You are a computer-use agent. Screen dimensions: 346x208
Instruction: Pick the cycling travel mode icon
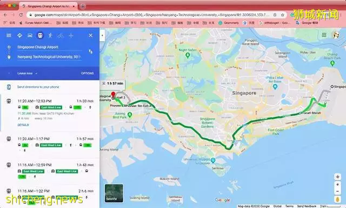[x=61, y=35]
